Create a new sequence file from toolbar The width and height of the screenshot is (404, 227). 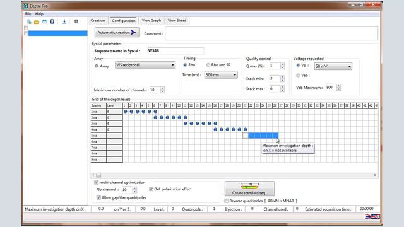[x=29, y=21]
